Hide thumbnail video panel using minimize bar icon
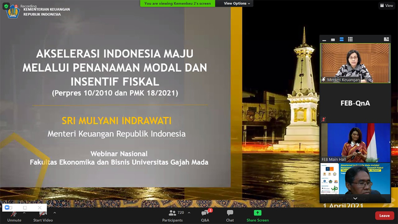 coord(324,39)
